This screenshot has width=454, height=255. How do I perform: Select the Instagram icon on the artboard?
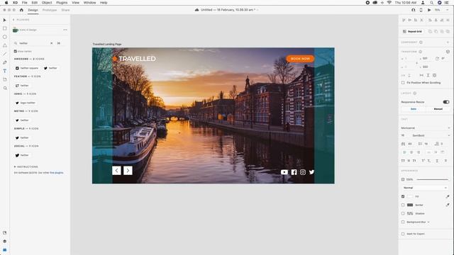[303, 172]
